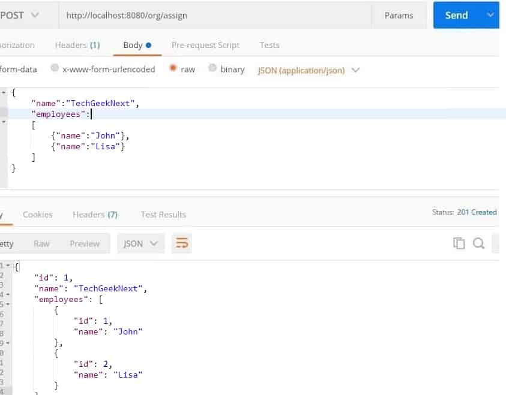The image size is (506, 395).
Task: Select the binary body radio button
Action: [x=212, y=68]
